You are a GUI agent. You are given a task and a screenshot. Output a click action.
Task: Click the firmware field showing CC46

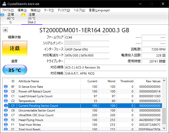tap(87, 37)
